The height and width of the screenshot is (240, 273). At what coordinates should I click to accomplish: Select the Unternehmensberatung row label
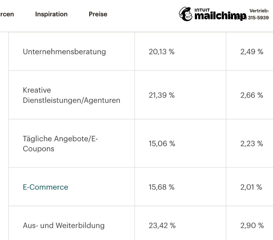[64, 52]
